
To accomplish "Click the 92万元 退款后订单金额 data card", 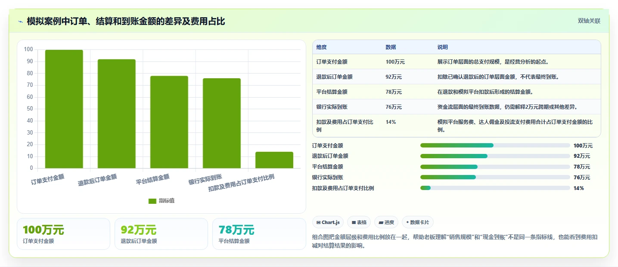I will coord(161,234).
